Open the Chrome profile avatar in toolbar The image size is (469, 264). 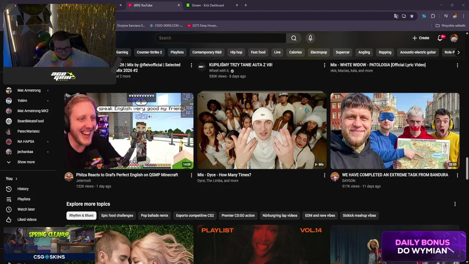pos(455,16)
